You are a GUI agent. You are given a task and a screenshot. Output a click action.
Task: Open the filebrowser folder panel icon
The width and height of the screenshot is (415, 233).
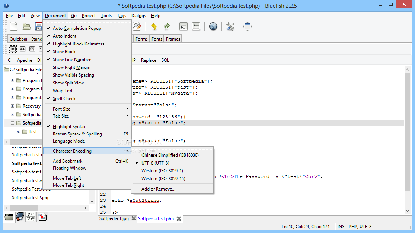coord(9,217)
